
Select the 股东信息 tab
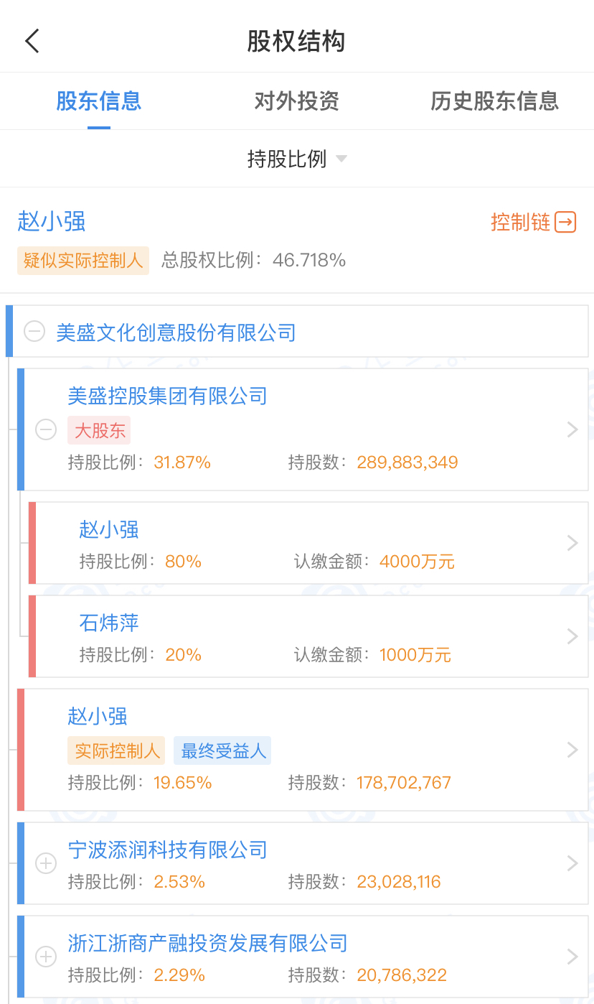[99, 101]
